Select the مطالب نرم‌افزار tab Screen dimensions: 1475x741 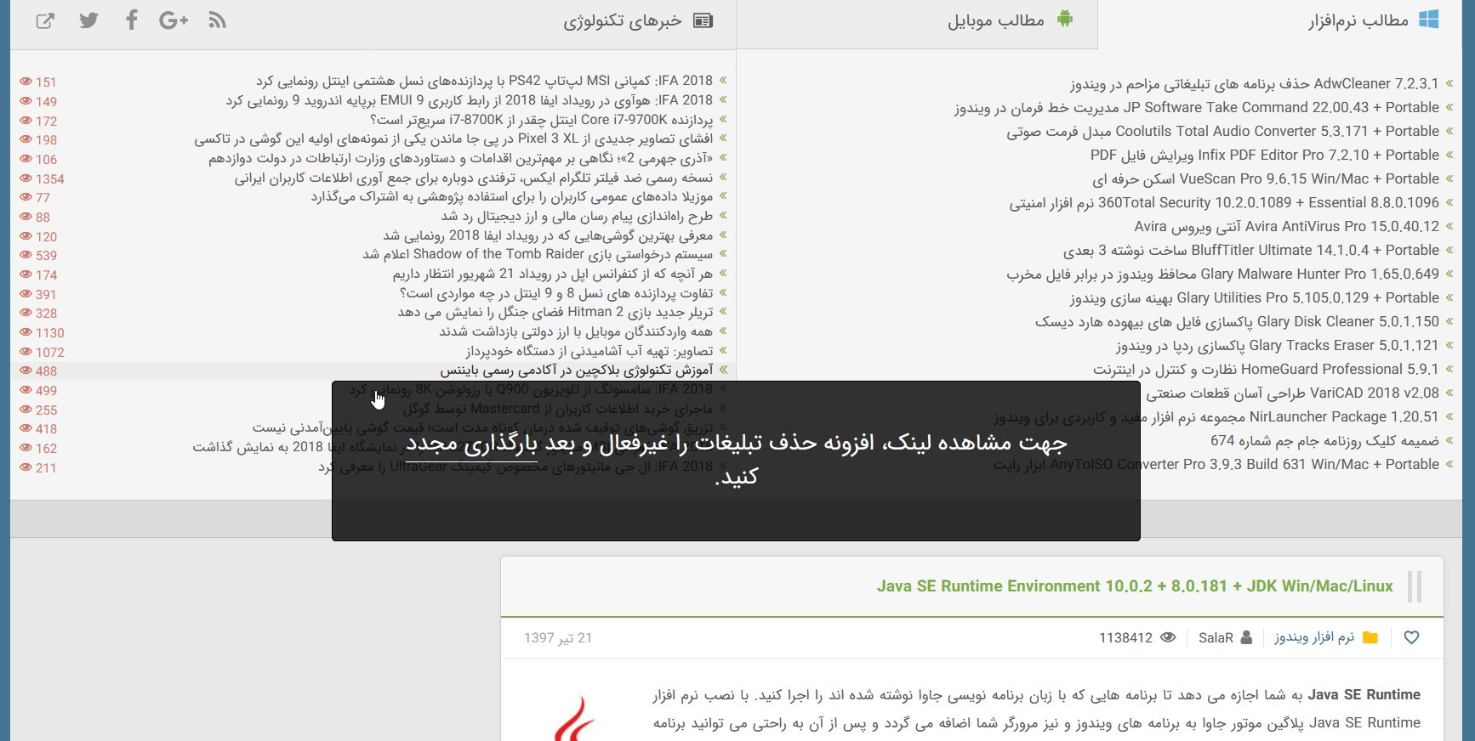coord(1371,20)
